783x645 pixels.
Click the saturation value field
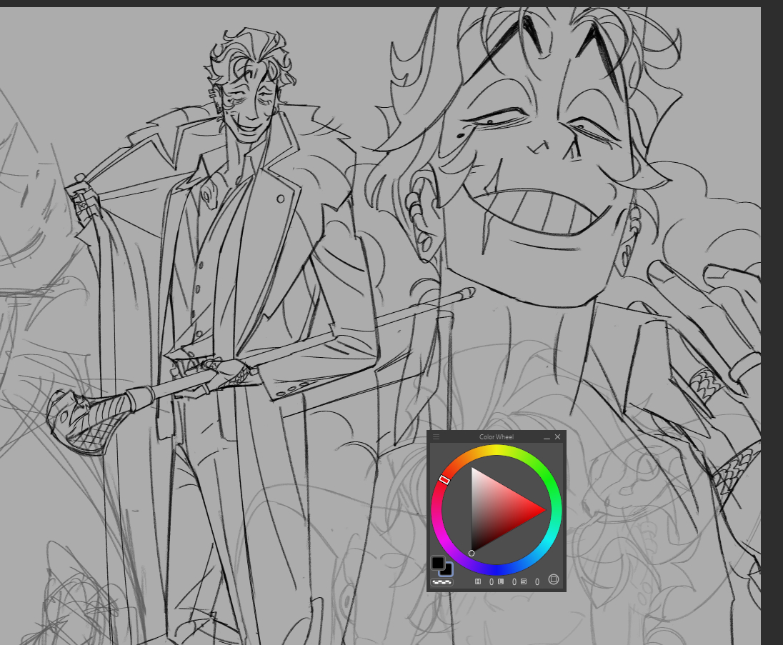537,581
